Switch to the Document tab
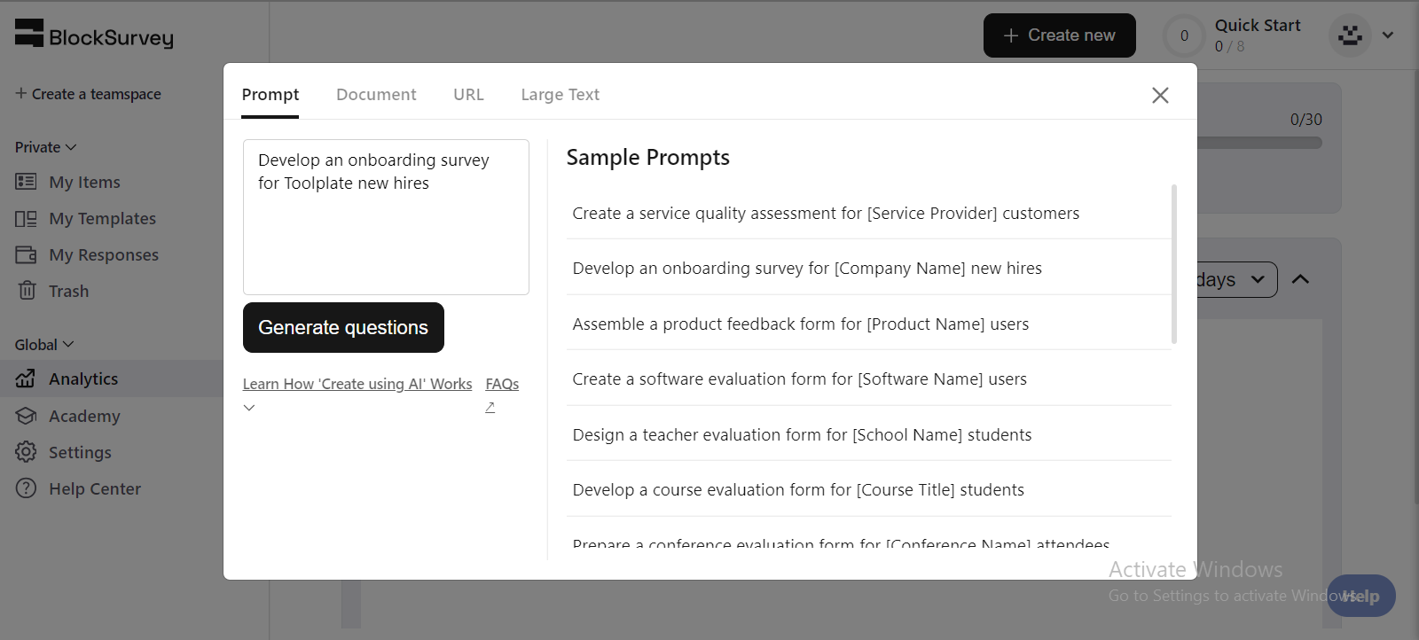Viewport: 1419px width, 640px height. [x=376, y=94]
